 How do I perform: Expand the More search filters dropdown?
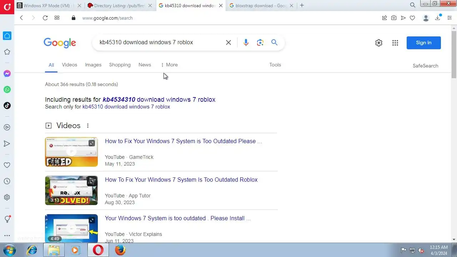(x=169, y=65)
